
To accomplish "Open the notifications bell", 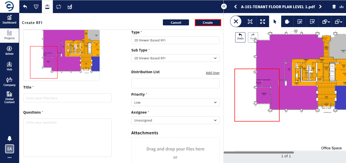I will pyautogui.click(x=9, y=138).
